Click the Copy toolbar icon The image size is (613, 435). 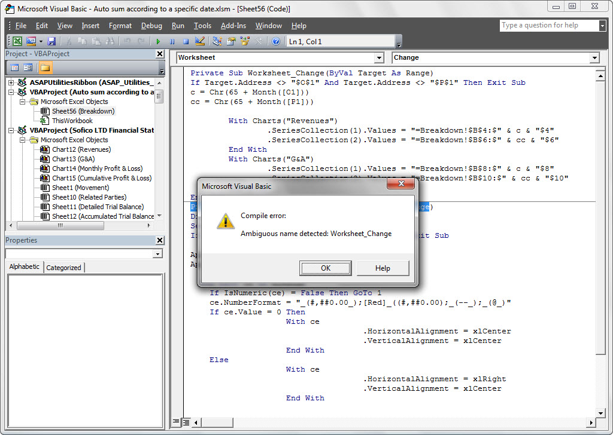coord(82,41)
